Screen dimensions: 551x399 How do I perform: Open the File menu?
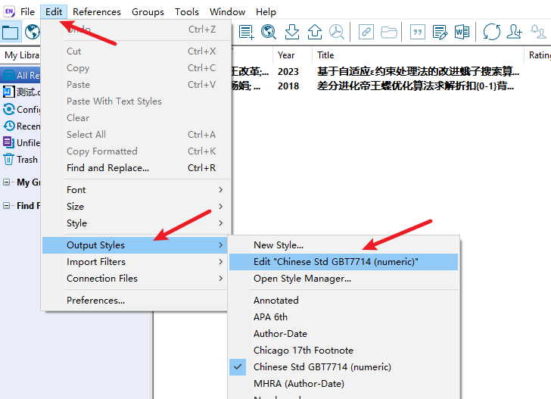pyautogui.click(x=27, y=12)
